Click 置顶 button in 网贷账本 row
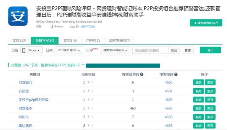The width and height of the screenshot is (227, 130). pyautogui.click(x=210, y=108)
